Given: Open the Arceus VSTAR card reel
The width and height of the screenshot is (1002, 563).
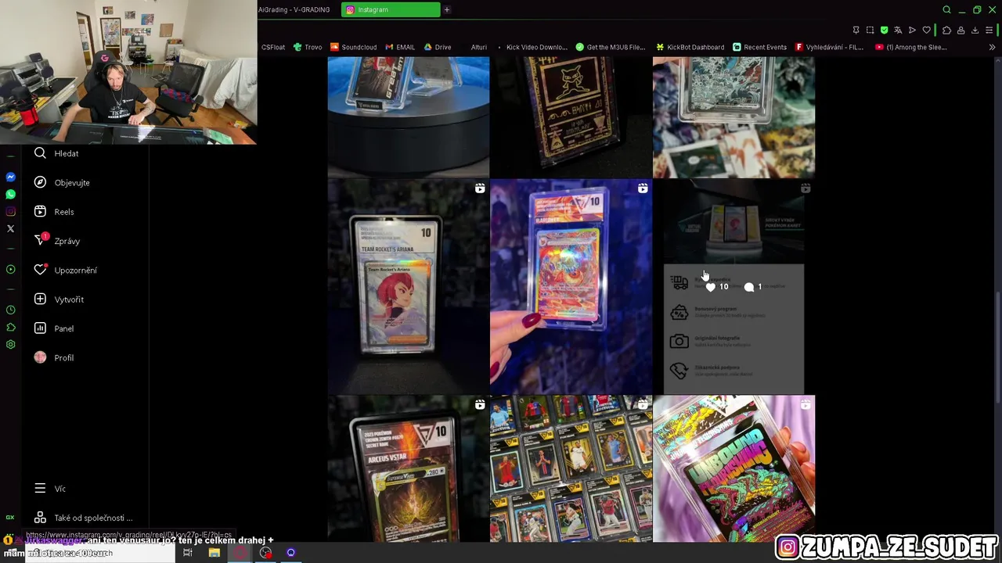Looking at the screenshot, I should point(409,468).
